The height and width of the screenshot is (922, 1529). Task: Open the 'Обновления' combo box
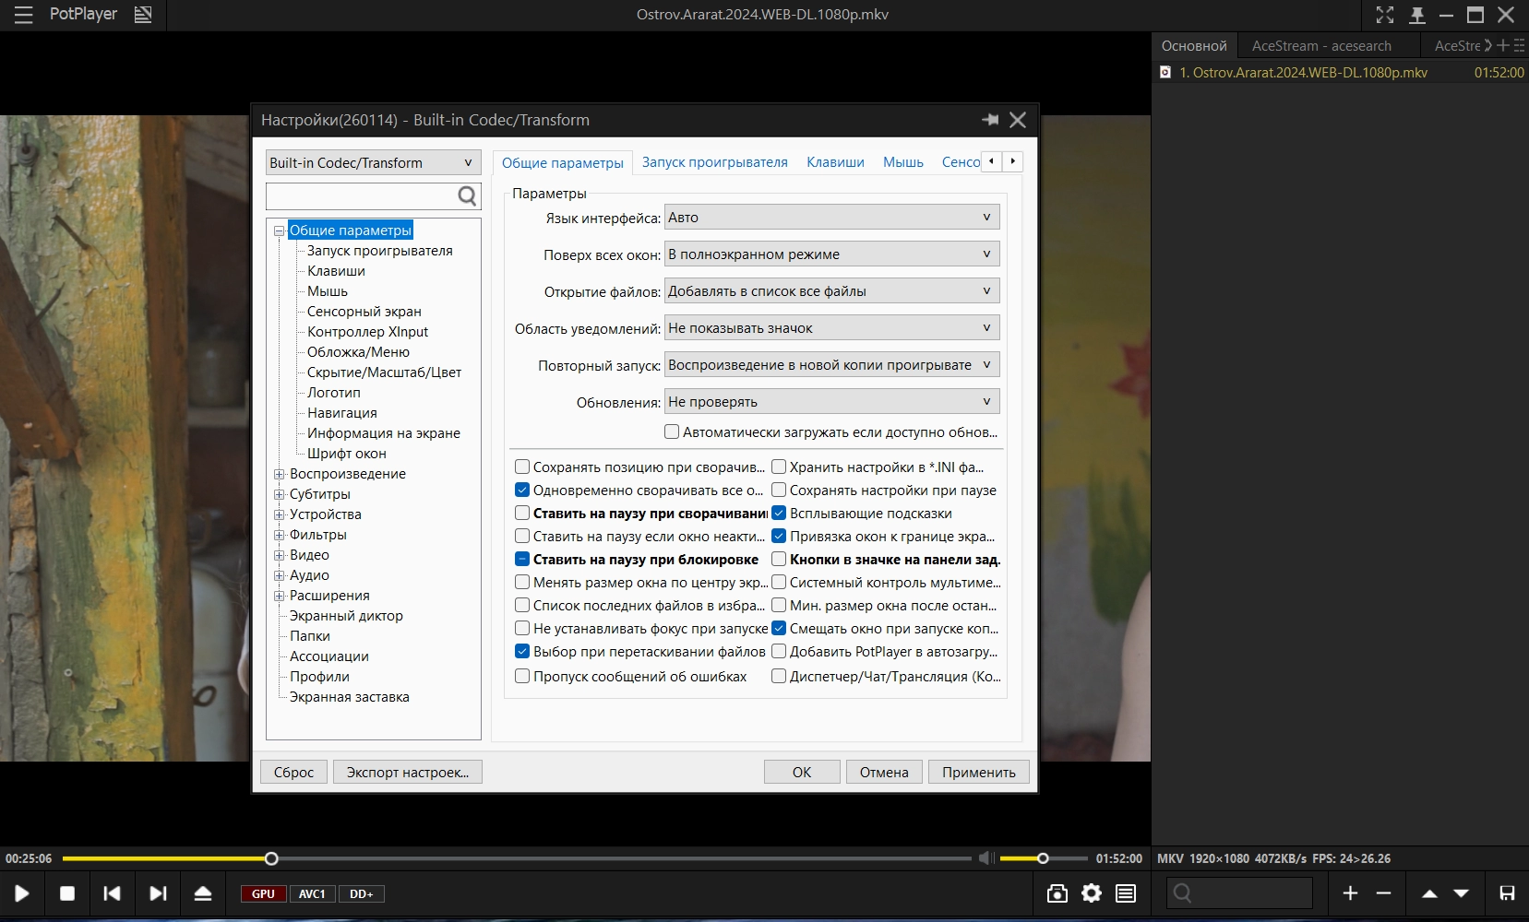pos(830,402)
